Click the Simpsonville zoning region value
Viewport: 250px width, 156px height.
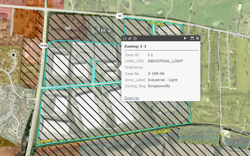click(159, 86)
